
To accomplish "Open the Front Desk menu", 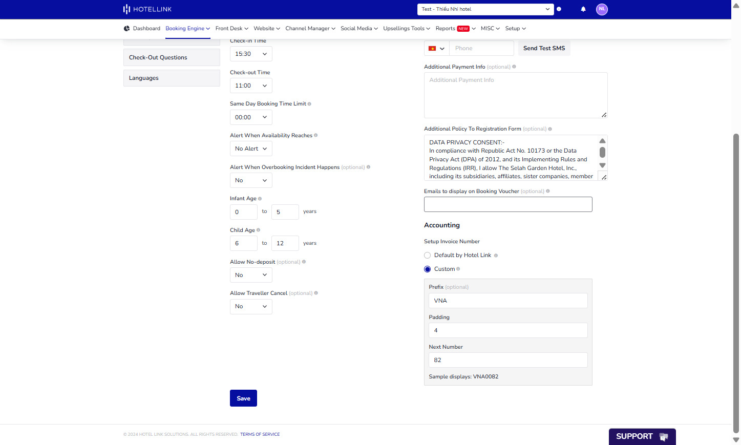I will [x=232, y=29].
